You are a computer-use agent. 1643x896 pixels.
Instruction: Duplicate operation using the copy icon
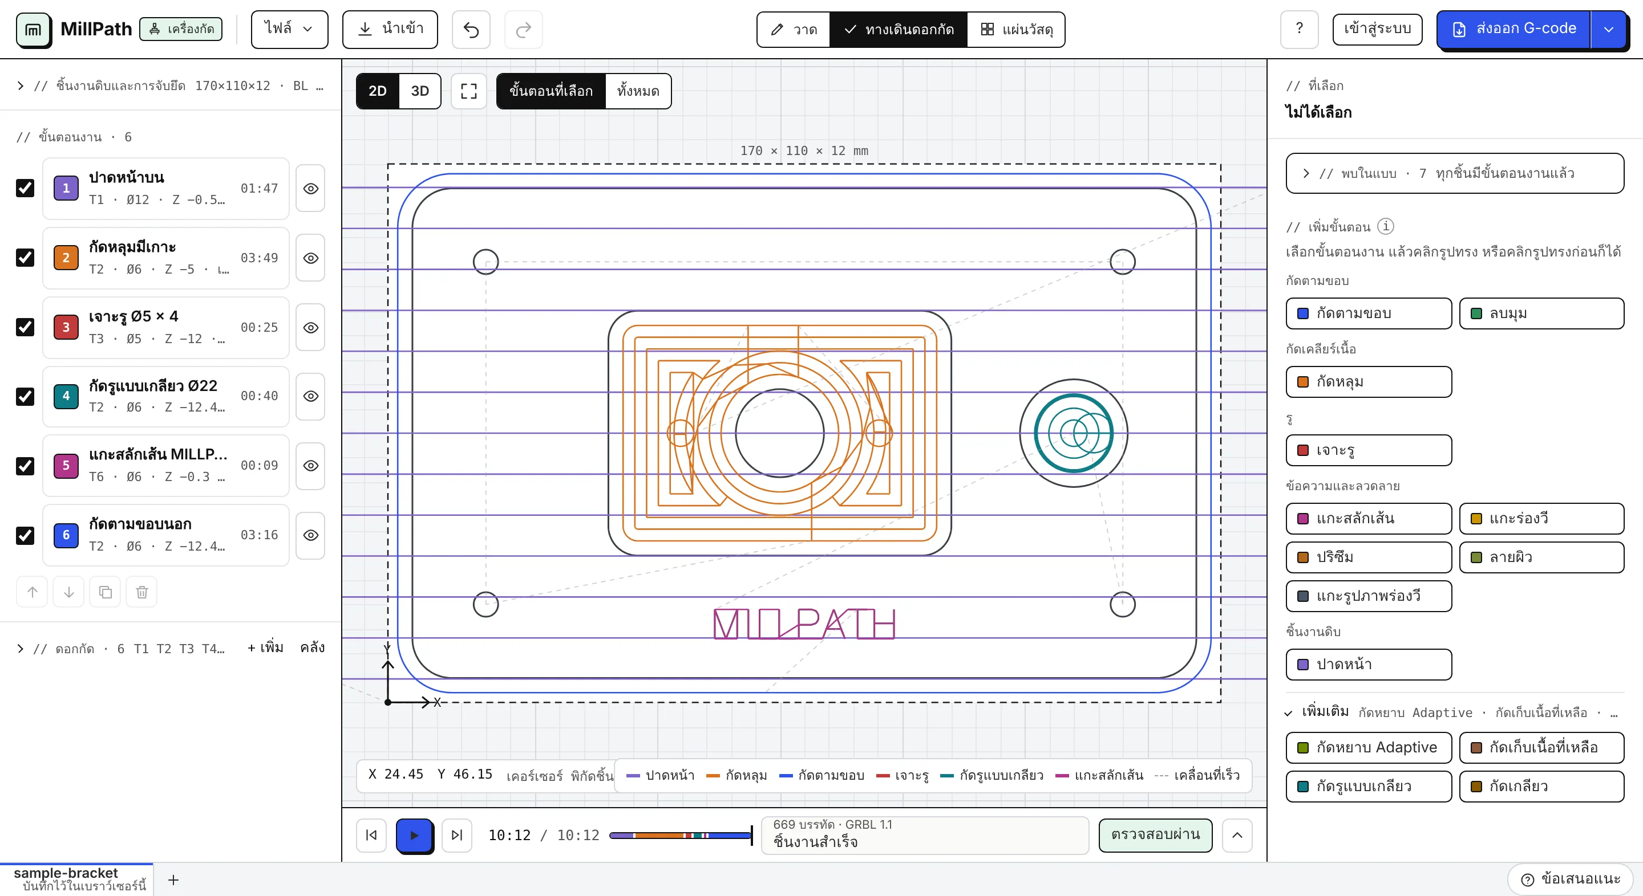(x=105, y=592)
